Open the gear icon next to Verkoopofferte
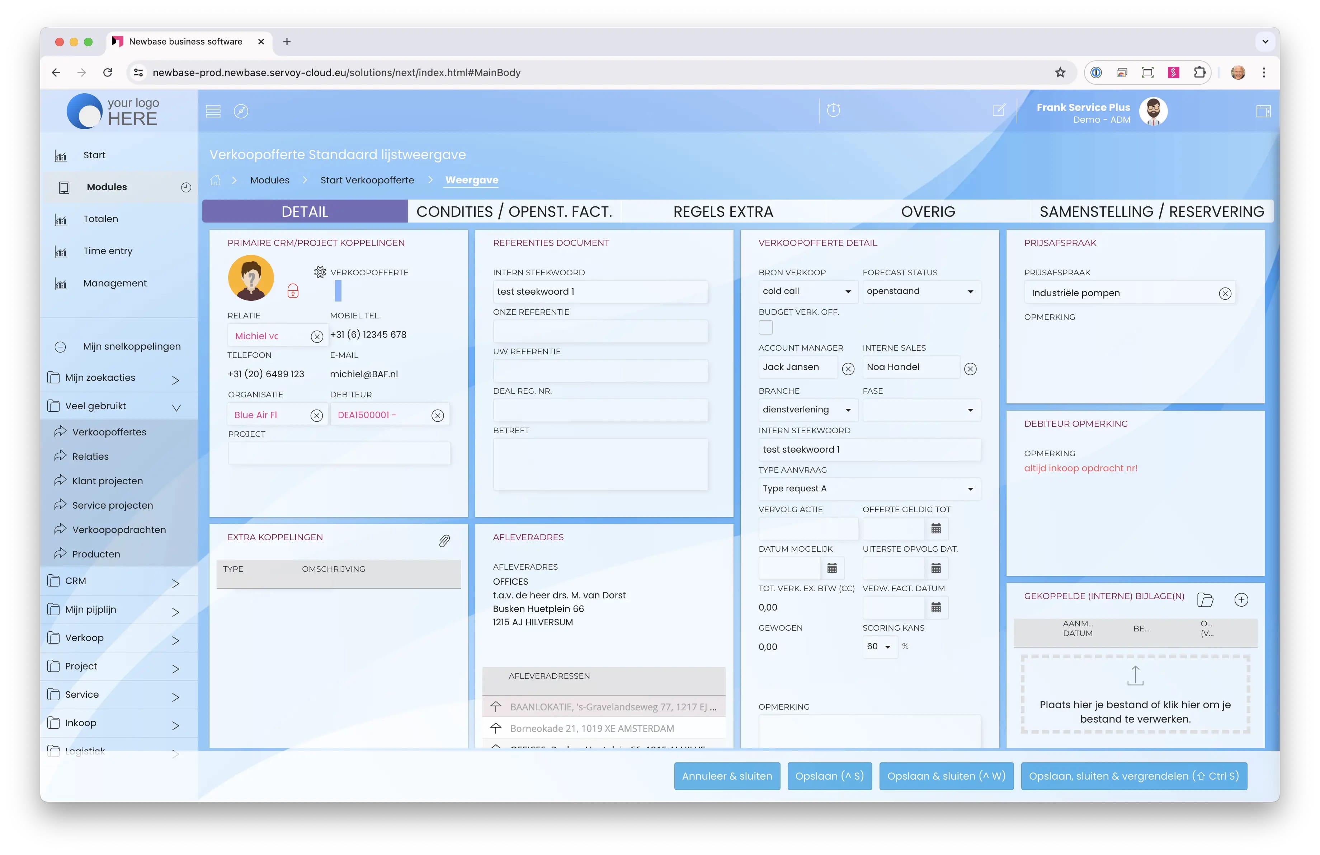 (320, 272)
